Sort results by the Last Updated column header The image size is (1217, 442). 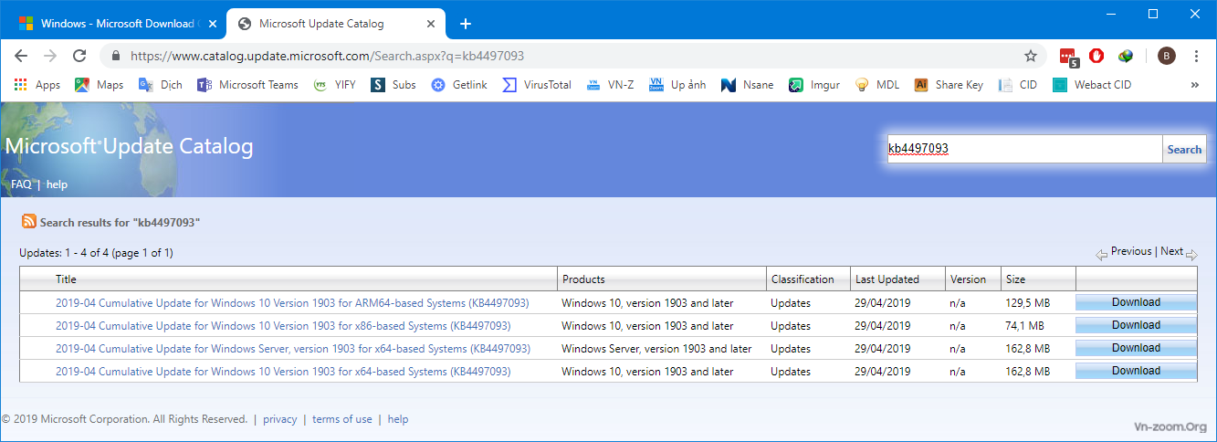coord(887,279)
